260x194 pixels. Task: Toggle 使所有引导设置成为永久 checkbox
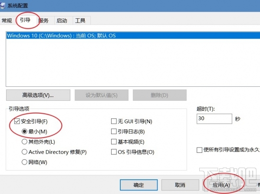(x=199, y=150)
